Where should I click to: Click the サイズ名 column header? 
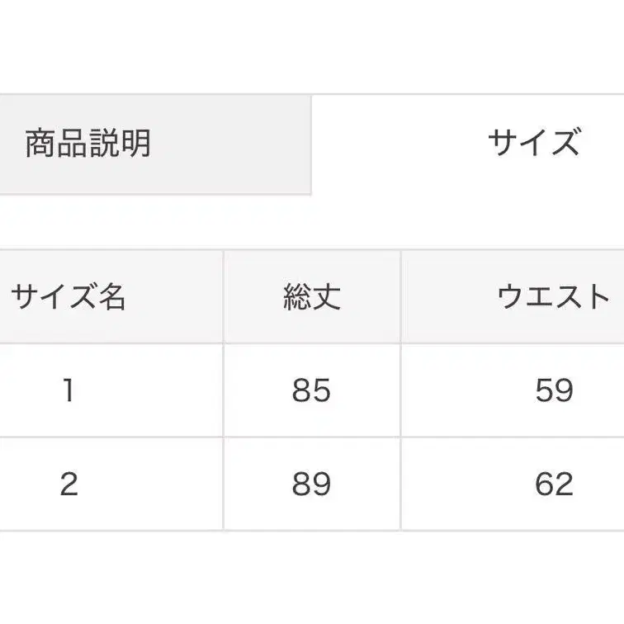[69, 297]
